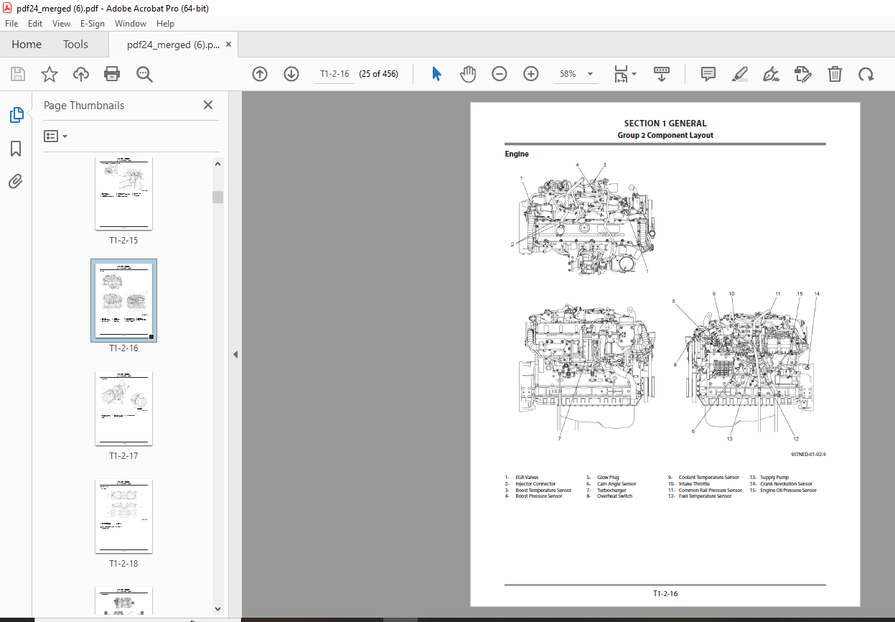Zoom in with plus icon
The width and height of the screenshot is (895, 622).
[530, 74]
